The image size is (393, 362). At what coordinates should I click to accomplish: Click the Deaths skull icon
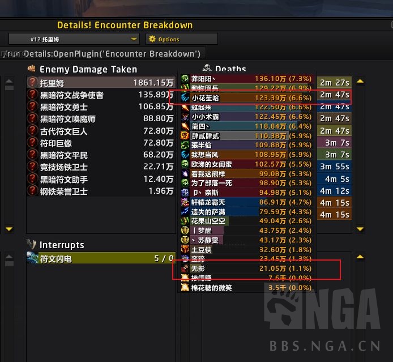(207, 67)
